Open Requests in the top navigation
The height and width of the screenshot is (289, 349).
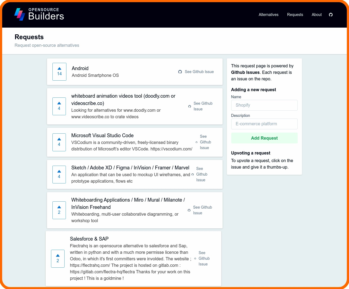pos(295,15)
